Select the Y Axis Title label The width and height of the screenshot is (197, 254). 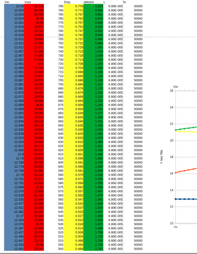pyautogui.click(x=161, y=157)
